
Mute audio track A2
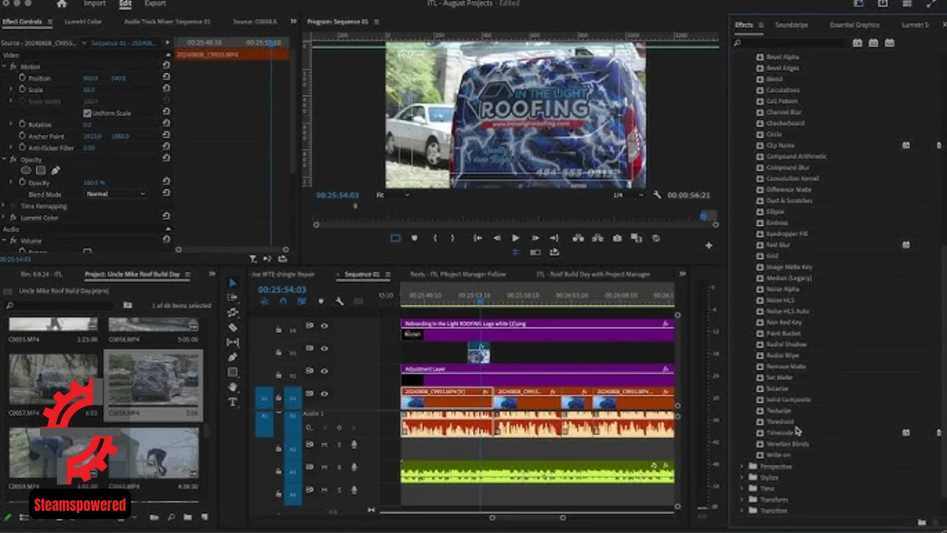coord(324,444)
